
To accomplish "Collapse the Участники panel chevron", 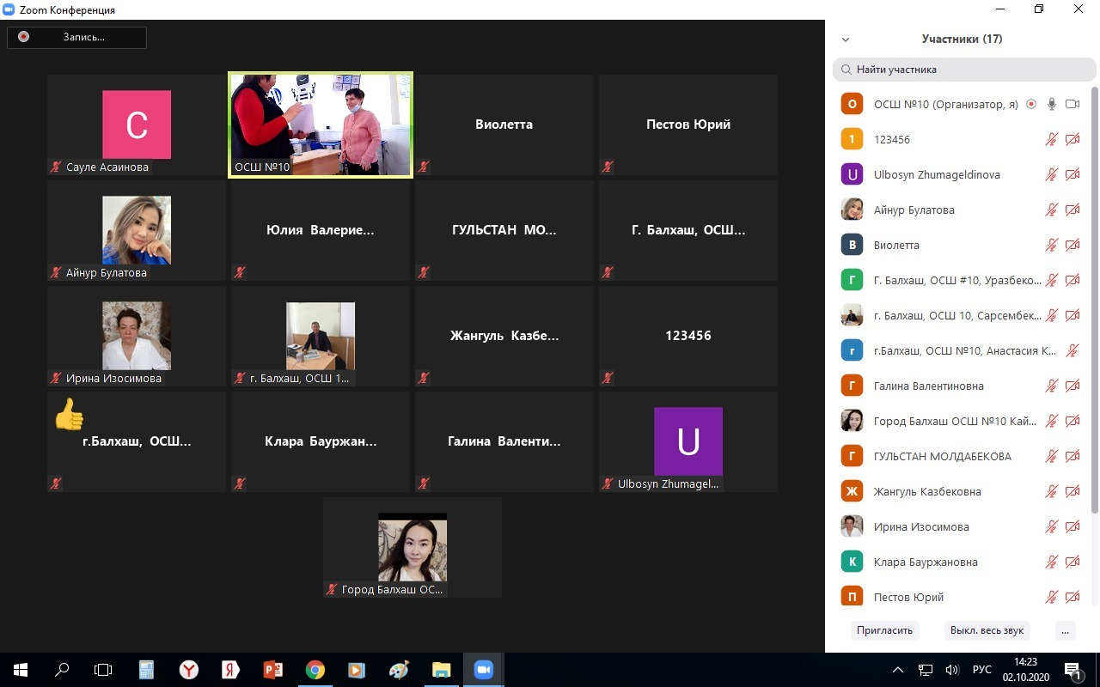I will (846, 40).
